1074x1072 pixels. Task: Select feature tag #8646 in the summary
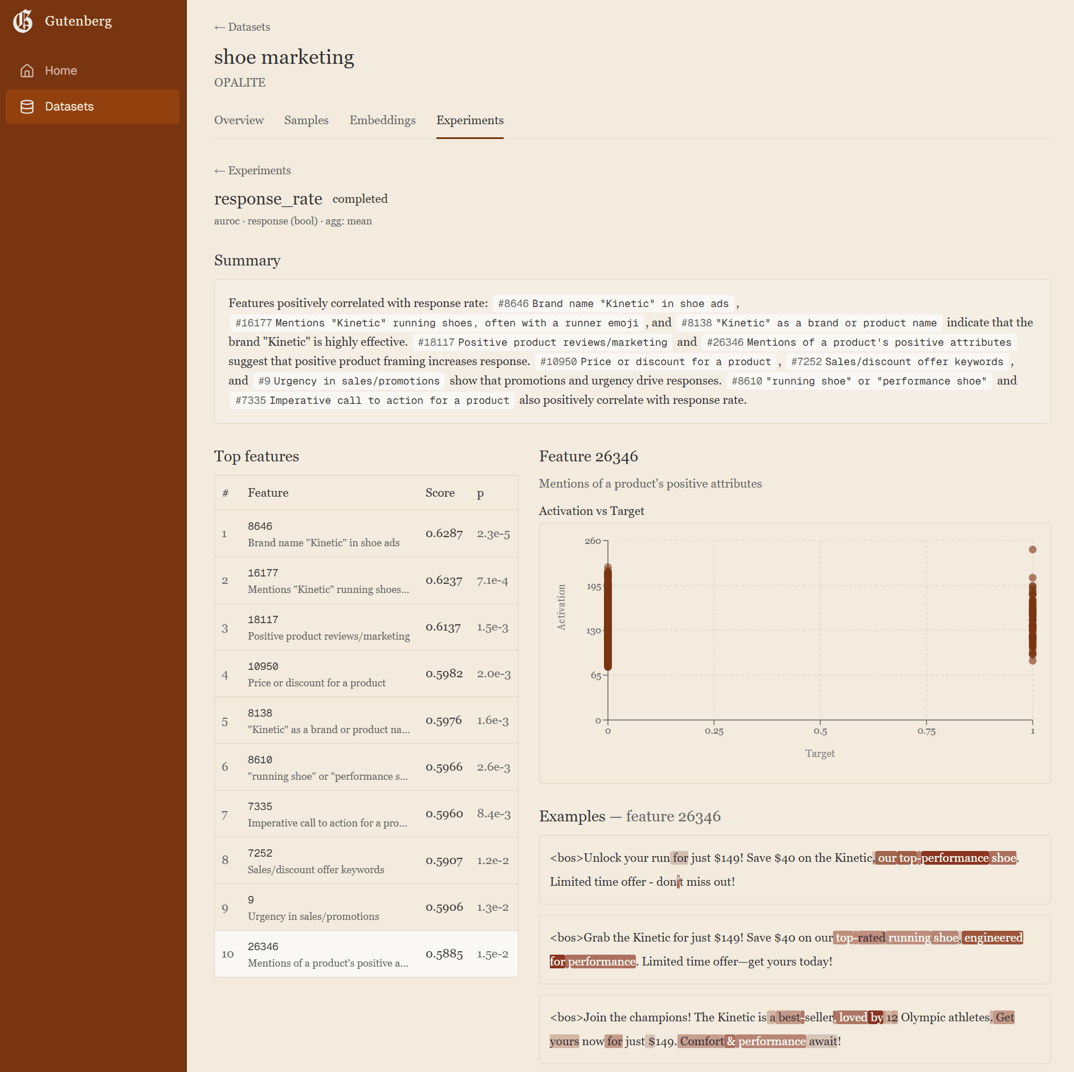pos(612,304)
